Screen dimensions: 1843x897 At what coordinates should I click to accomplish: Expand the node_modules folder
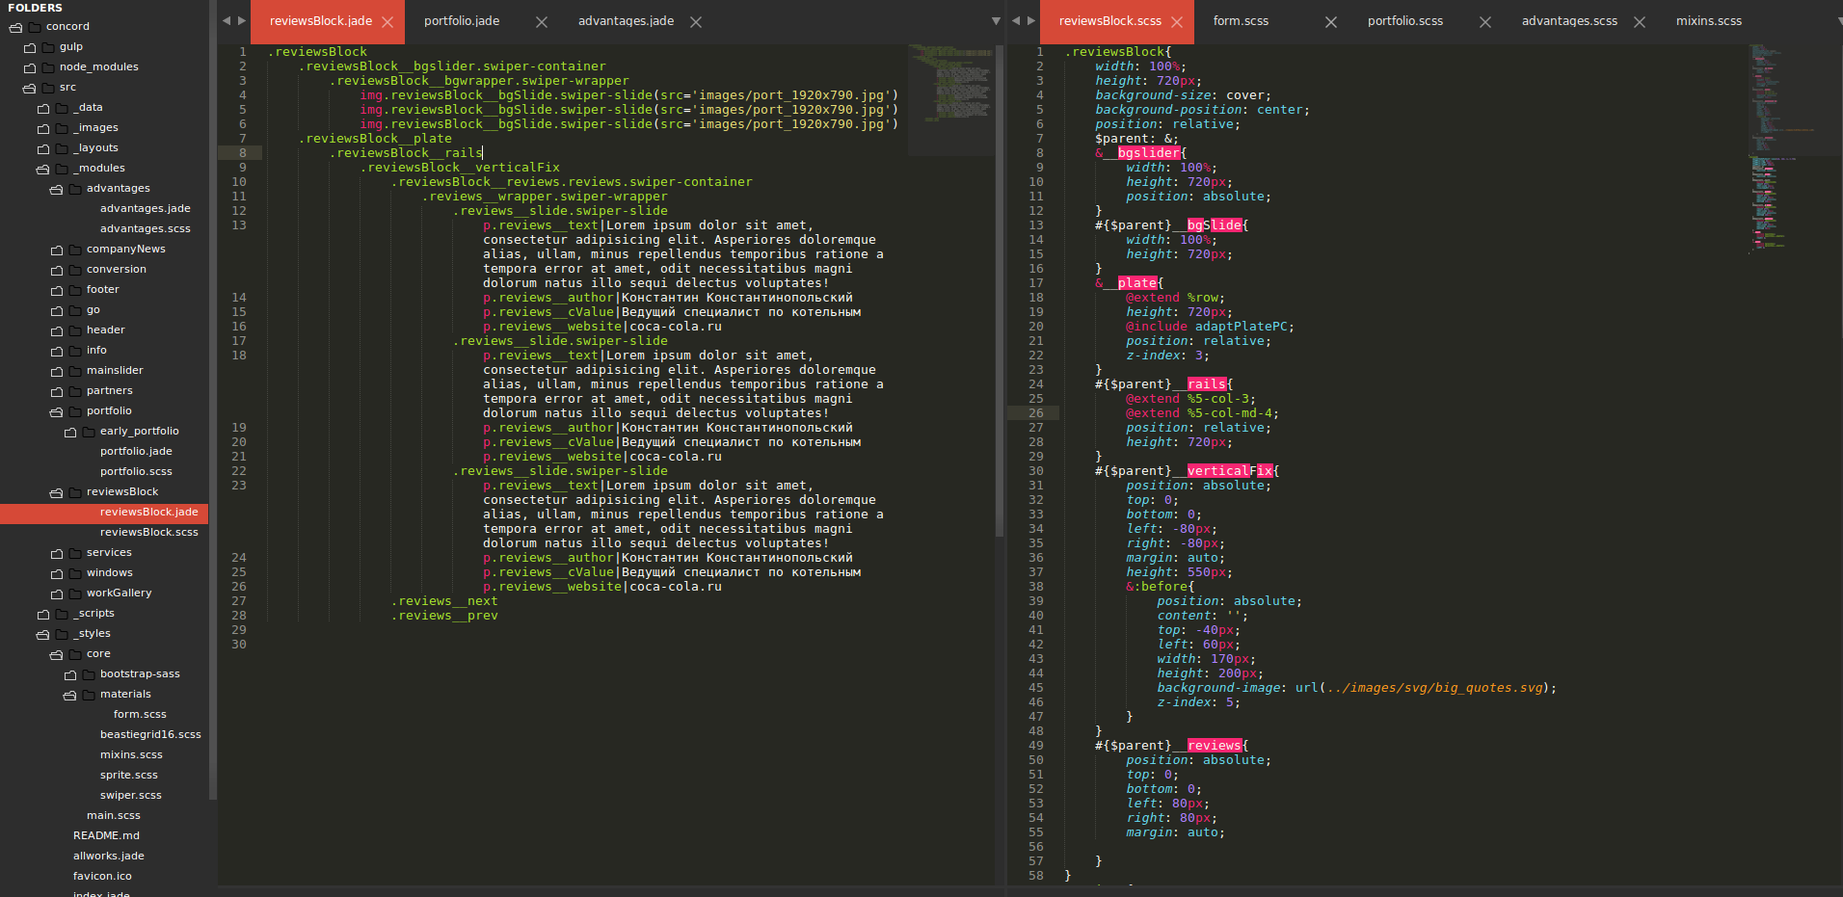(x=29, y=67)
